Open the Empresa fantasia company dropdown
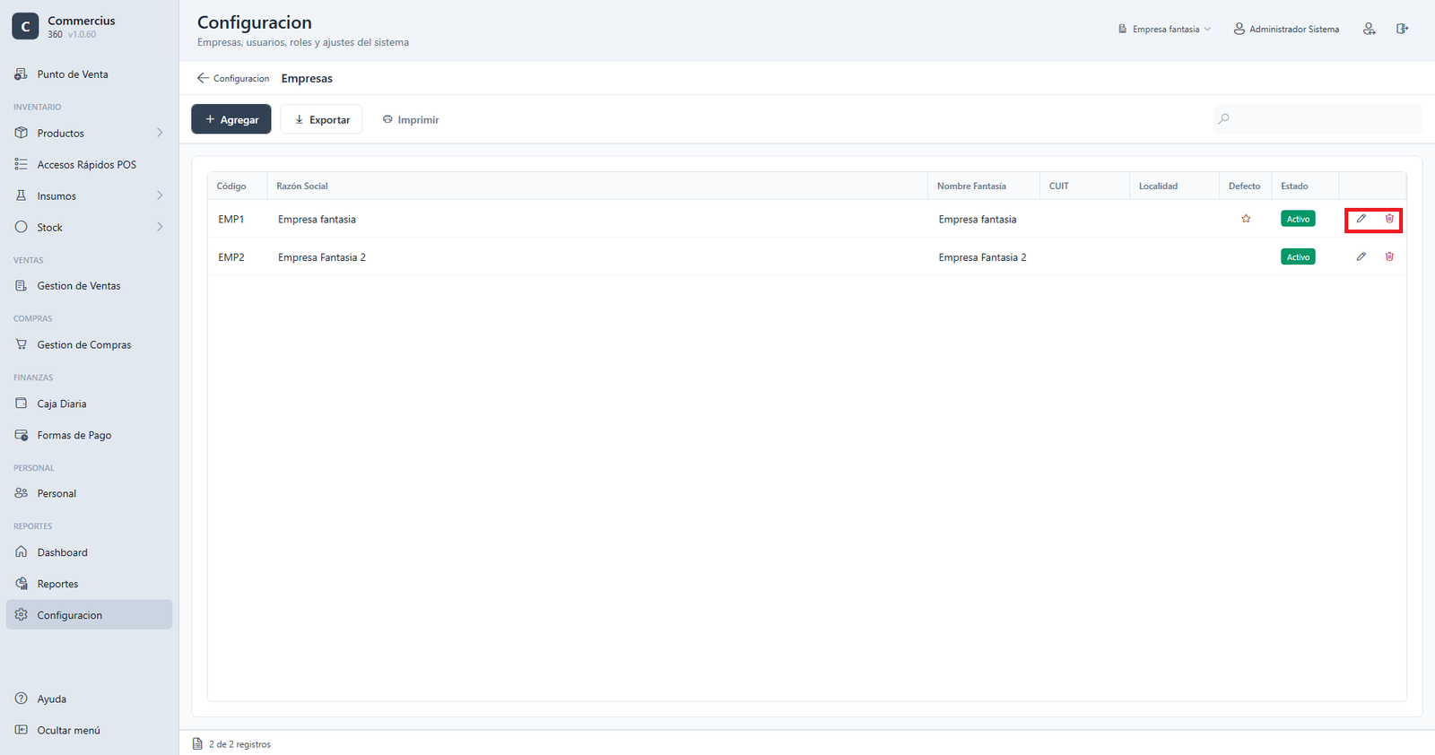Image resolution: width=1435 pixels, height=755 pixels. [x=1164, y=29]
